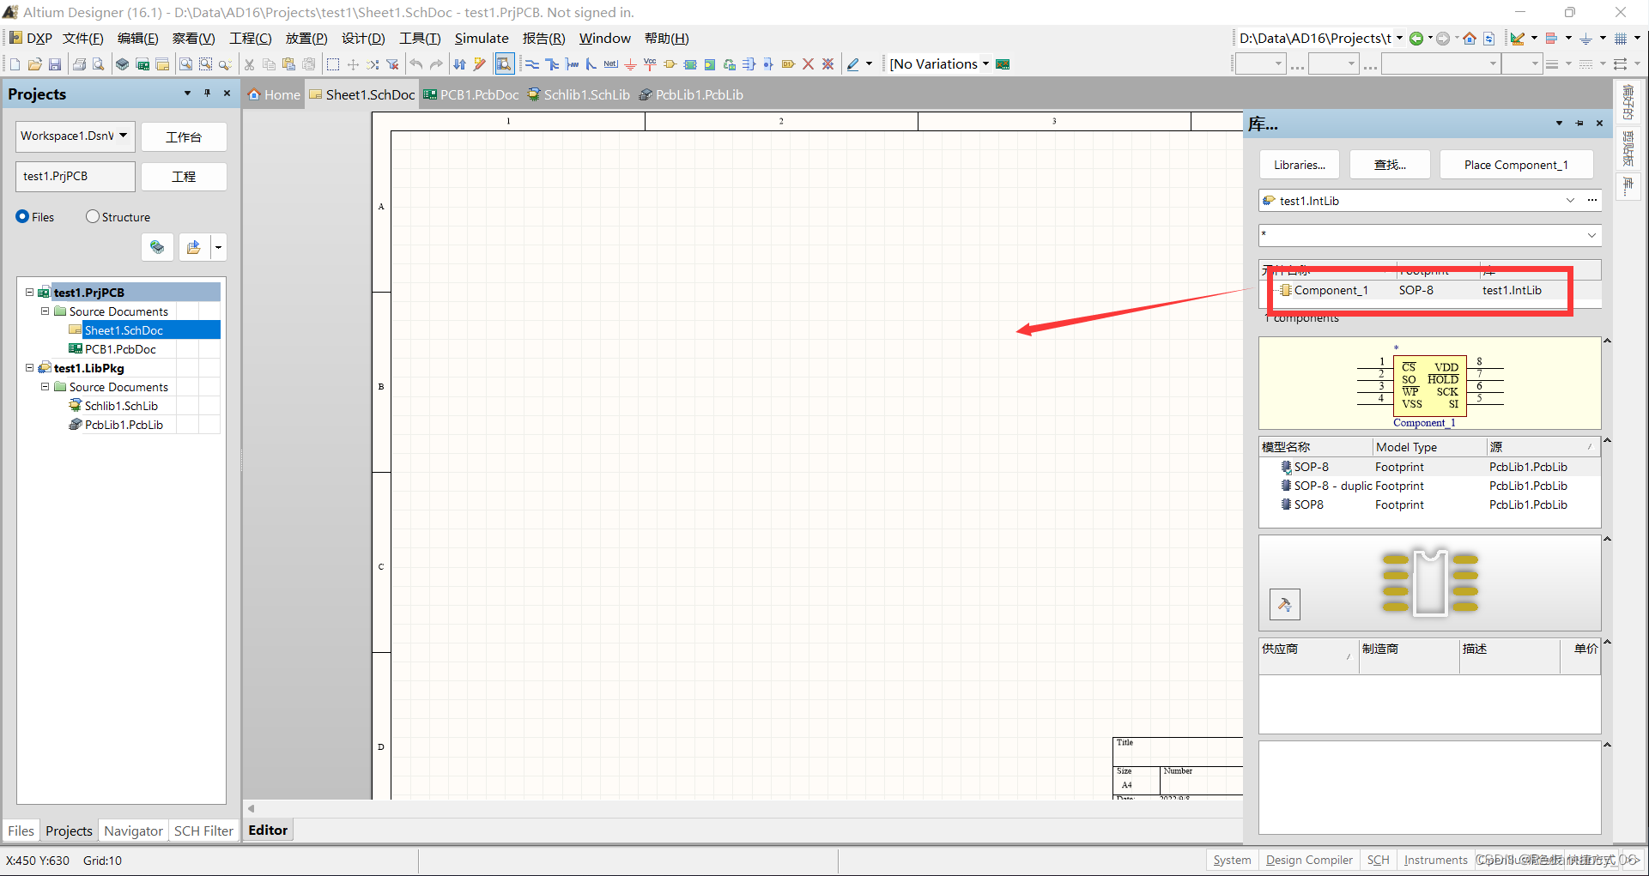Print the schematic with printer icon
Image resolution: width=1649 pixels, height=876 pixels.
pos(79,64)
